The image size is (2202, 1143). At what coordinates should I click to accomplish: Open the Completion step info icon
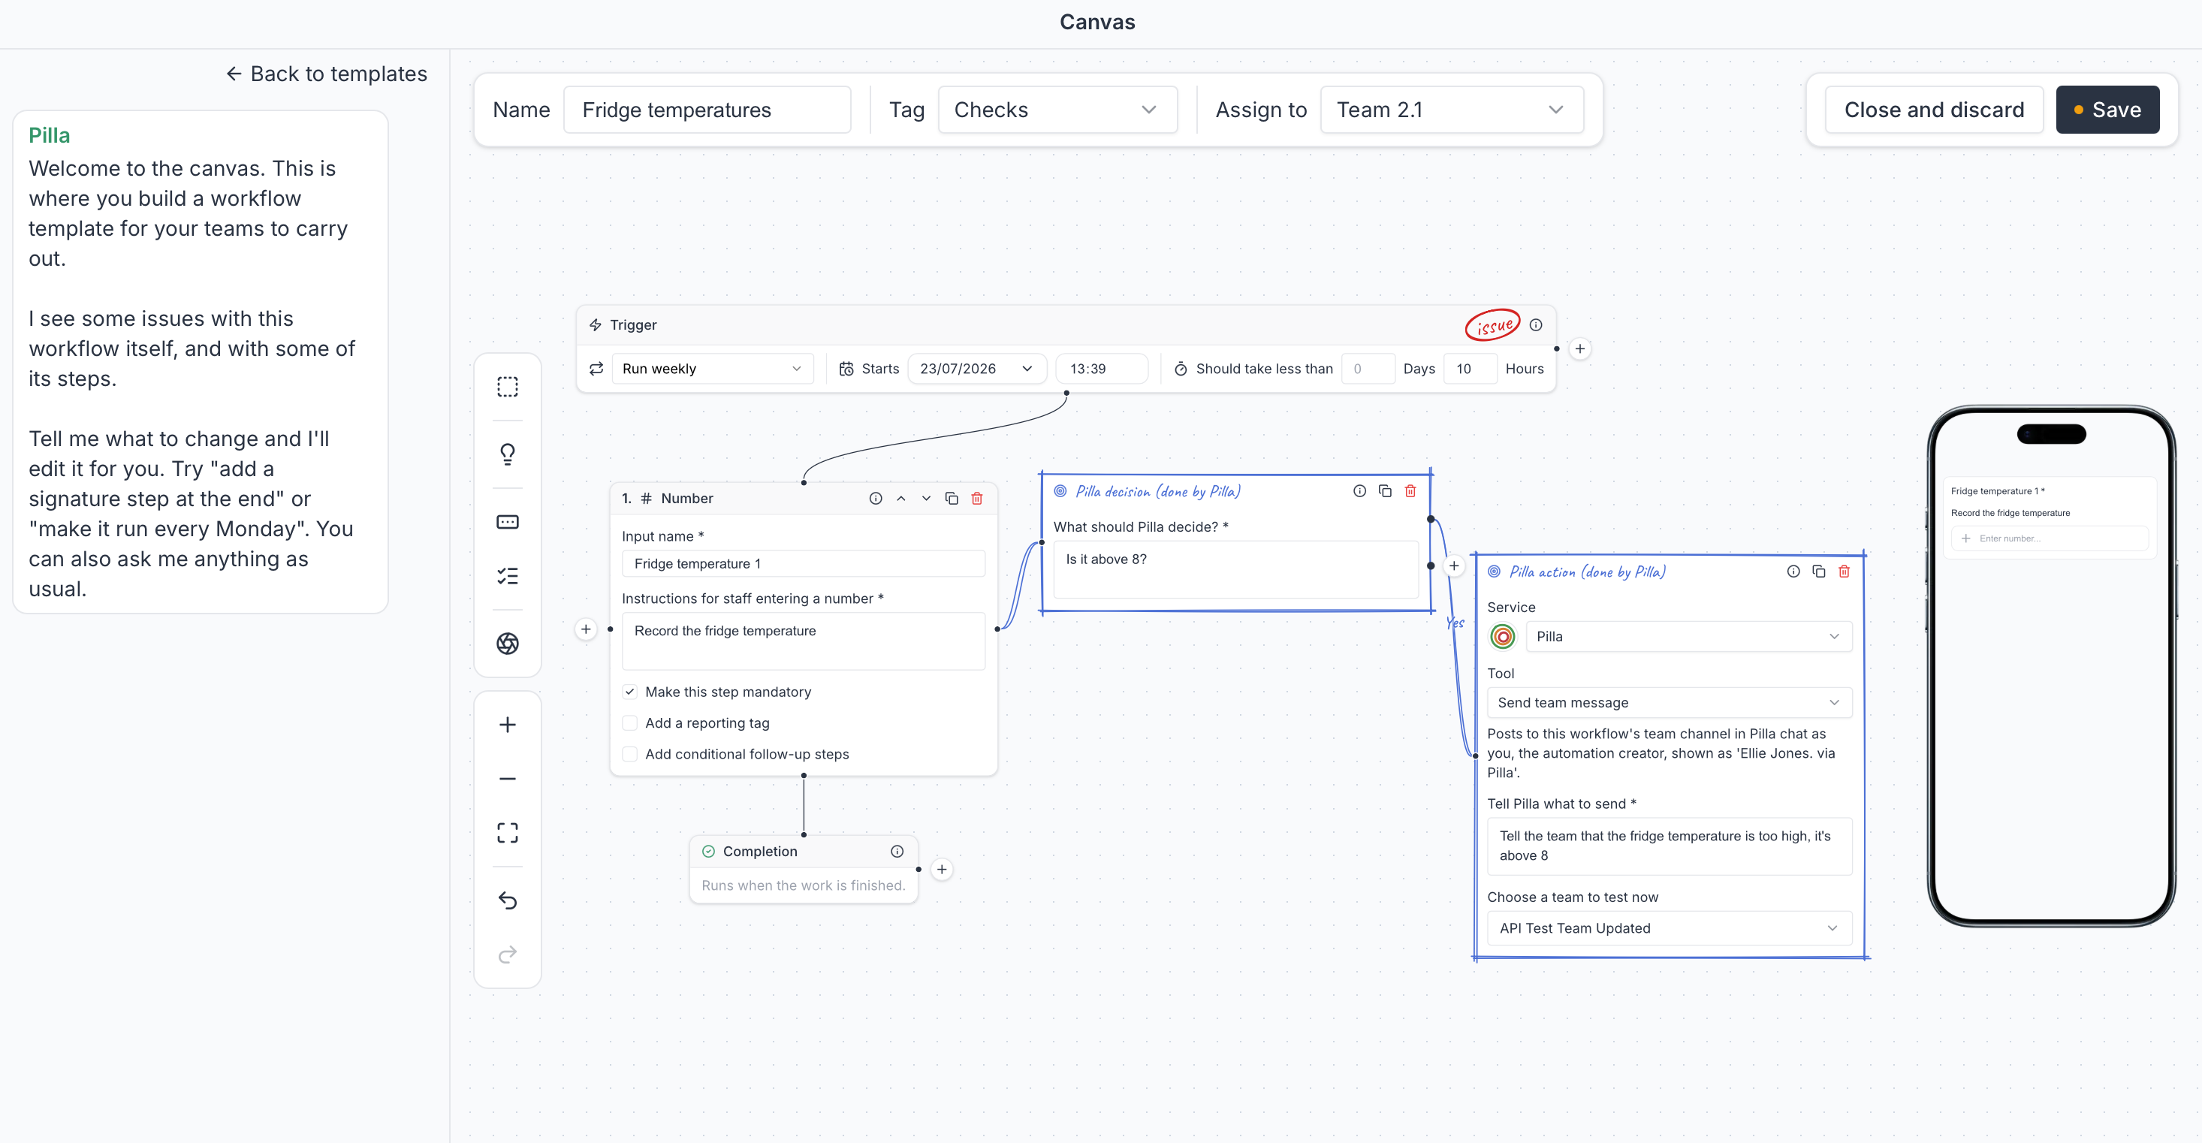[897, 852]
